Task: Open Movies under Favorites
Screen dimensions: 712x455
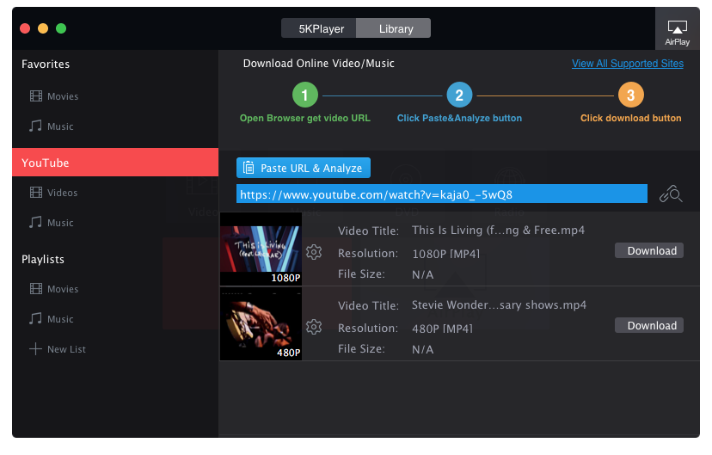Action: click(63, 96)
